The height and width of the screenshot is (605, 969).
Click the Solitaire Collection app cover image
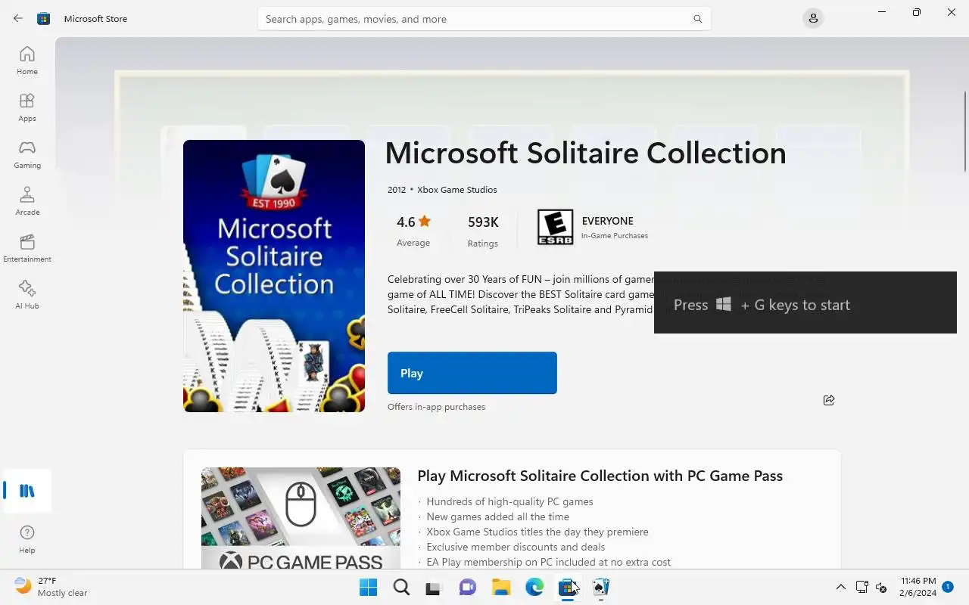point(274,276)
